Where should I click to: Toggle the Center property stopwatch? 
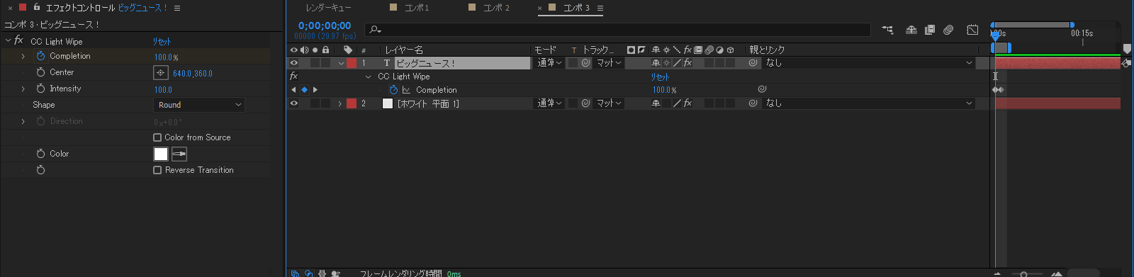point(40,72)
